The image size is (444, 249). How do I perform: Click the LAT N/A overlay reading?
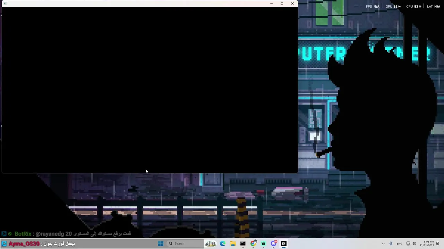click(434, 6)
